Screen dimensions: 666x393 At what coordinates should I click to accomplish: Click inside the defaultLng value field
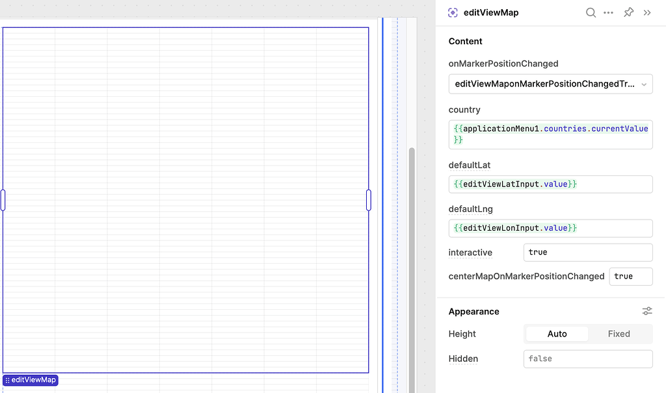click(550, 228)
